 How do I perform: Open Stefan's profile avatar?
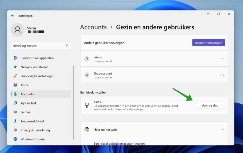[18, 30]
